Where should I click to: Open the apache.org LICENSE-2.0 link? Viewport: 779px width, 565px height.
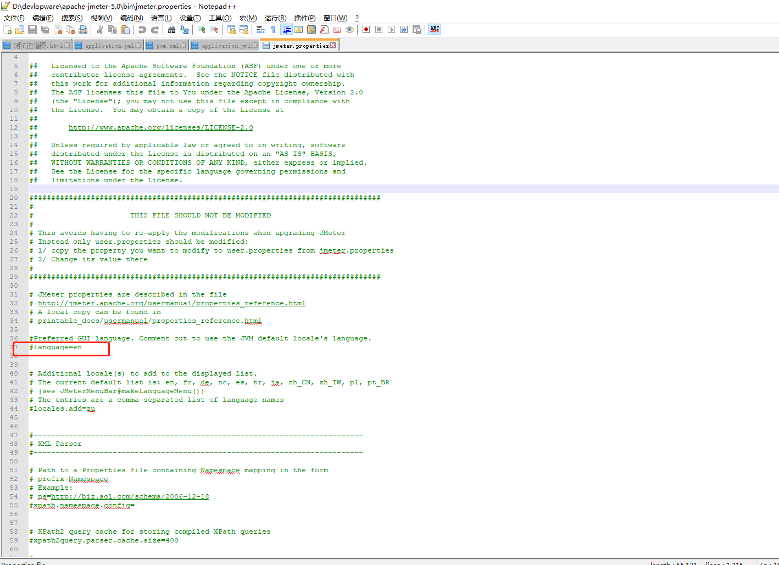coord(161,127)
